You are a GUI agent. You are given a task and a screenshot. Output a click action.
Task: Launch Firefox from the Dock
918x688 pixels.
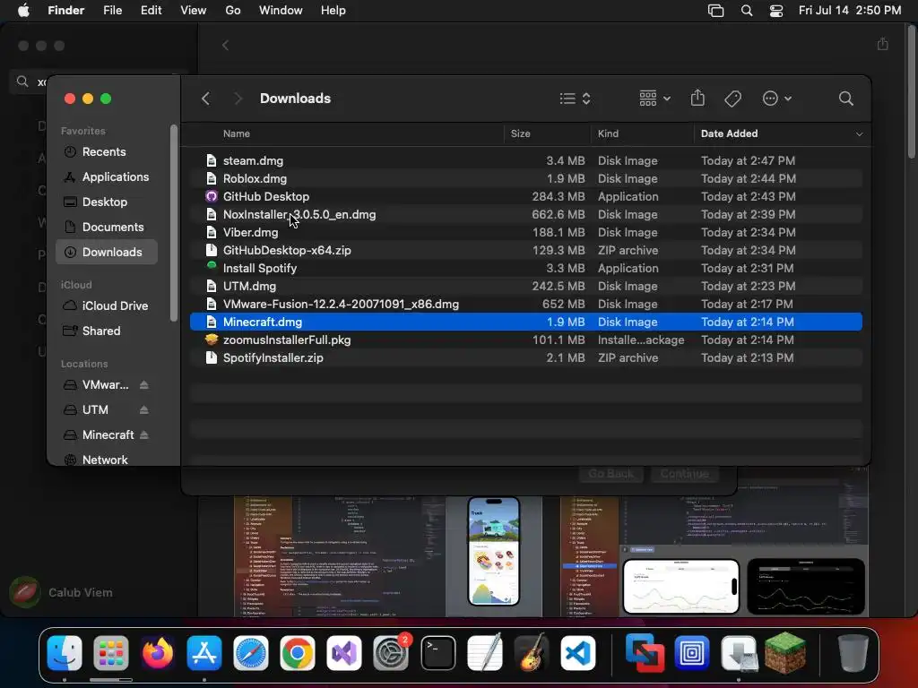pyautogui.click(x=158, y=652)
